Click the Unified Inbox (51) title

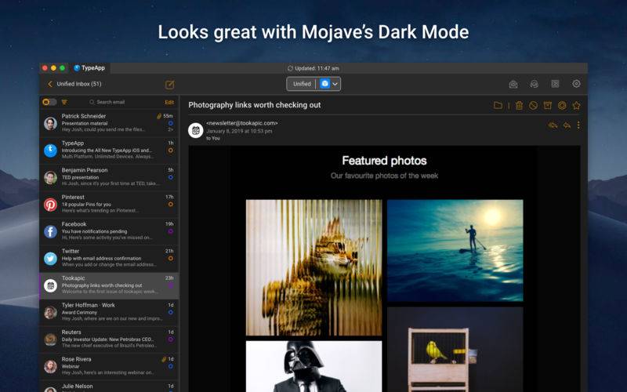tap(79, 84)
